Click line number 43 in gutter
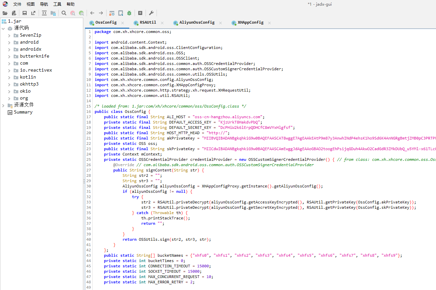Viewport: 436px width, 290px height. (x=89, y=255)
